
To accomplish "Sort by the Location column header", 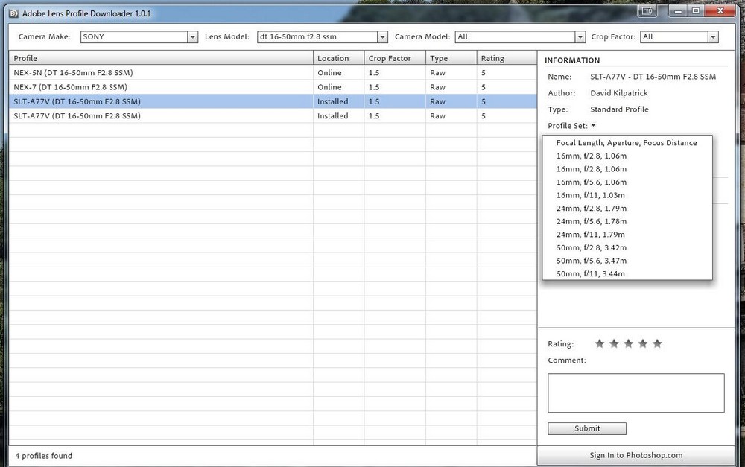I will click(x=339, y=58).
